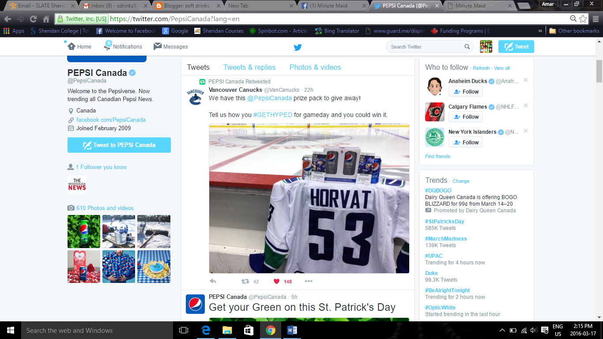Dismiss New York Islanders suggestion with X
The image size is (603, 339).
(525, 131)
